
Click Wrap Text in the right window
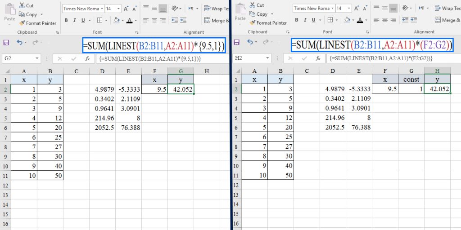pyautogui.click(x=447, y=8)
